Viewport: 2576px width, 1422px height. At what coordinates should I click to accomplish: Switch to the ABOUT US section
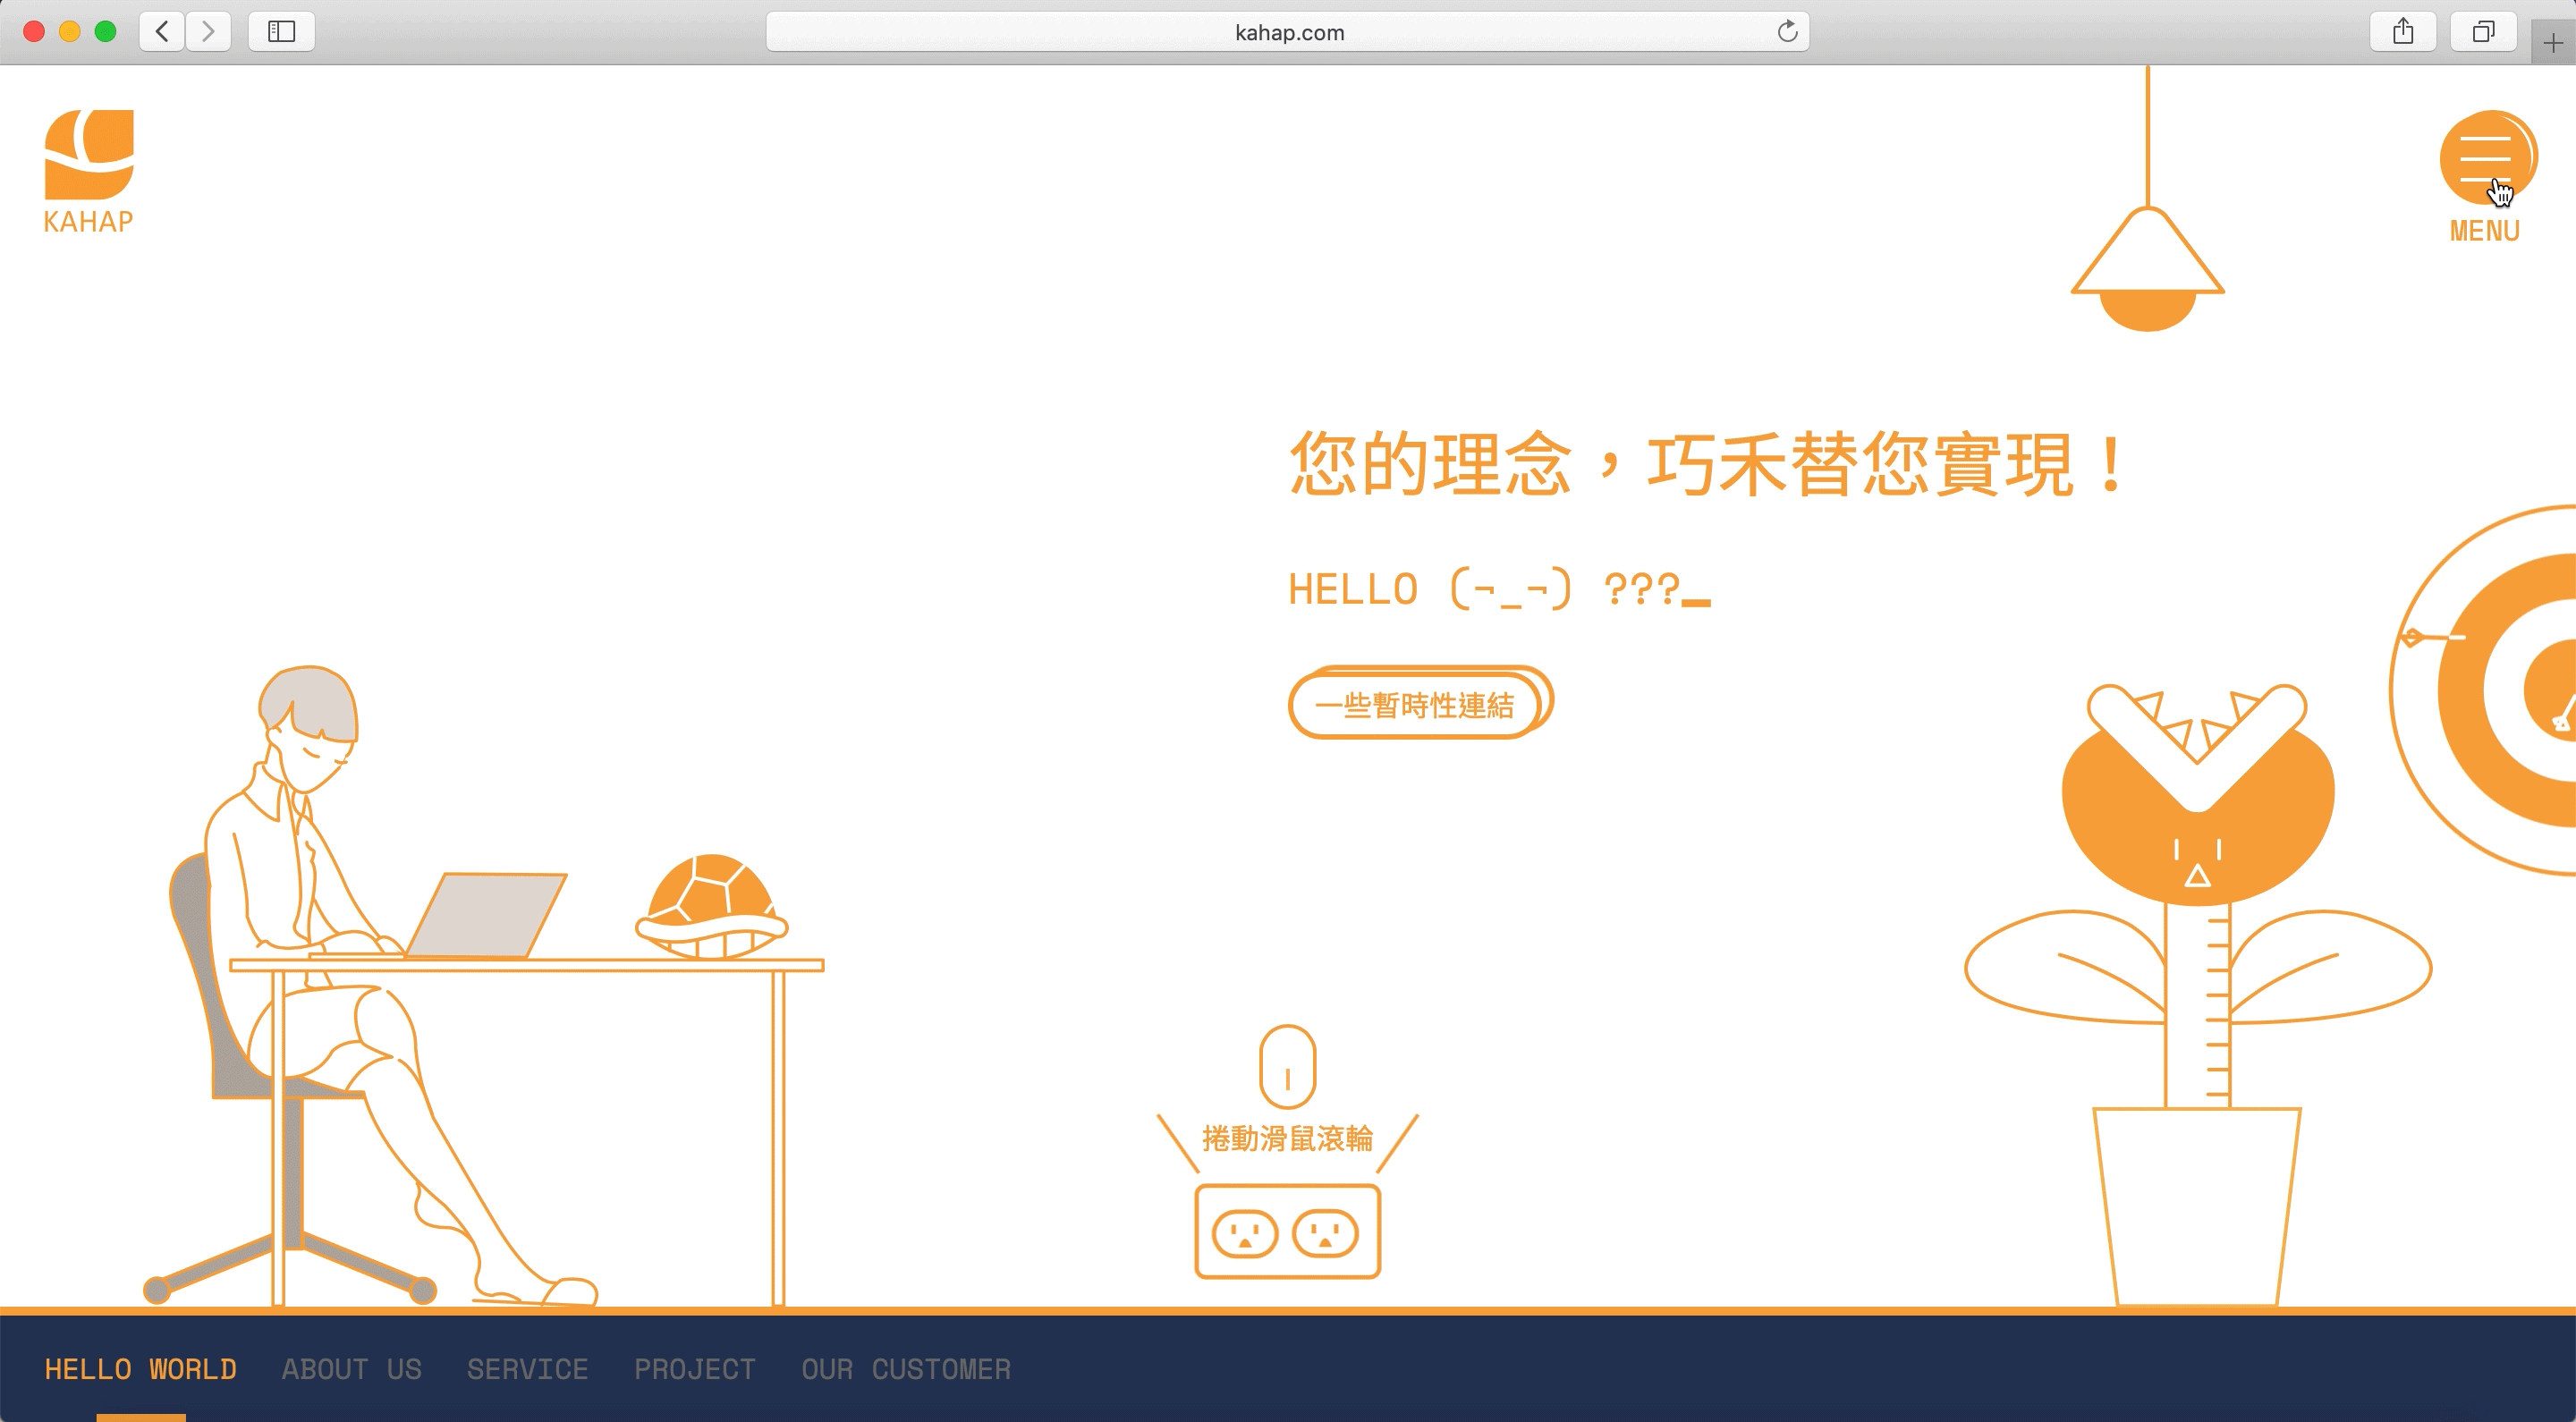pos(351,1368)
